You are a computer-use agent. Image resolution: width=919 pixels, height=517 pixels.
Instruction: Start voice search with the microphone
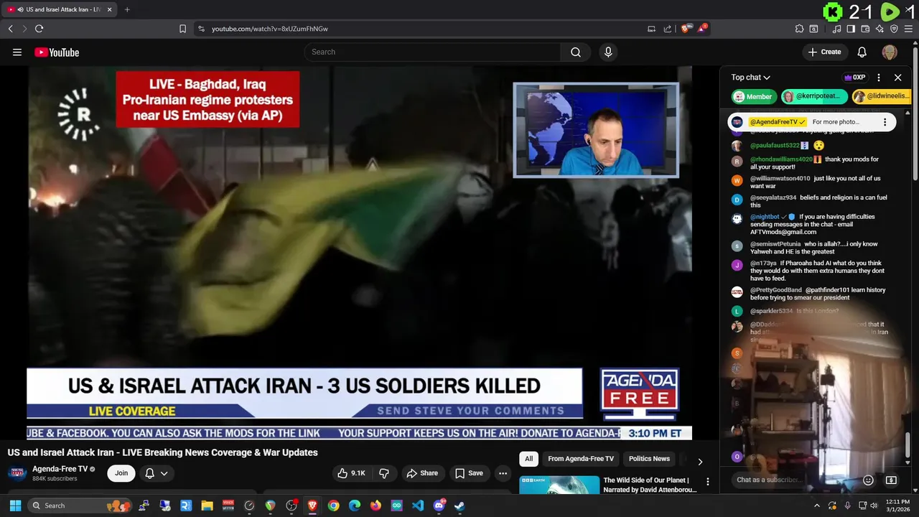(x=608, y=52)
